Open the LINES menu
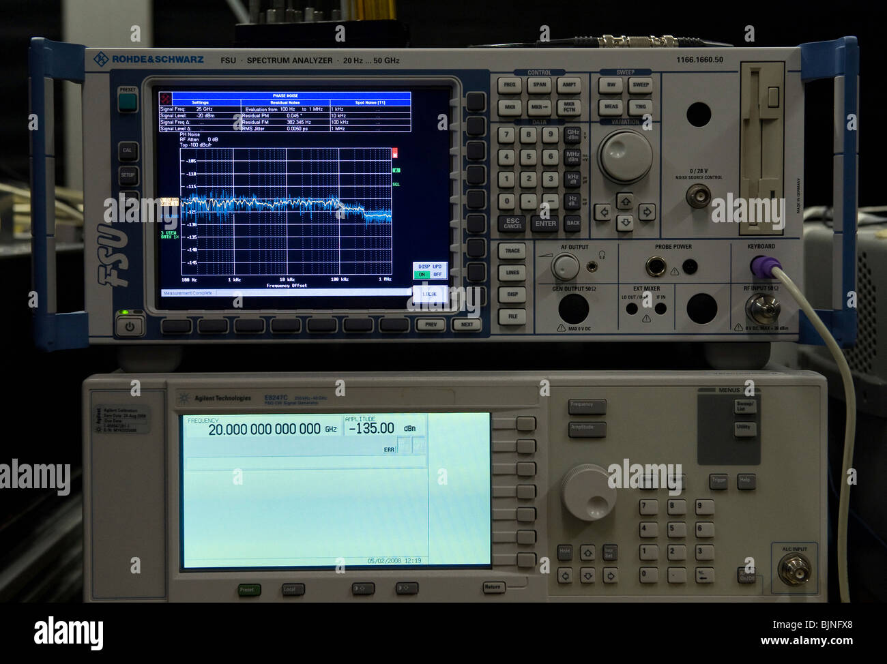This screenshot has height=664, width=887. coord(512,273)
